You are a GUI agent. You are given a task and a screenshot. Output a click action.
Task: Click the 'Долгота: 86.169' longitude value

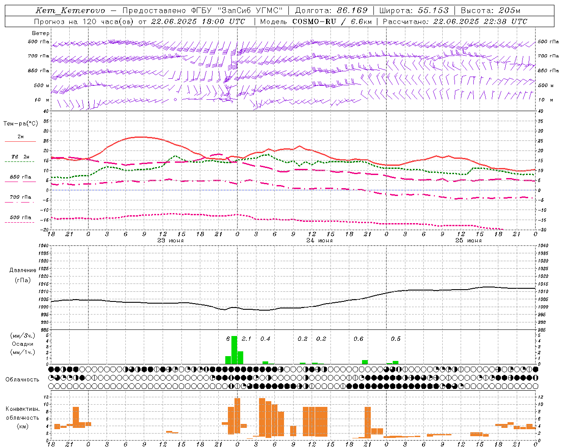pyautogui.click(x=331, y=10)
